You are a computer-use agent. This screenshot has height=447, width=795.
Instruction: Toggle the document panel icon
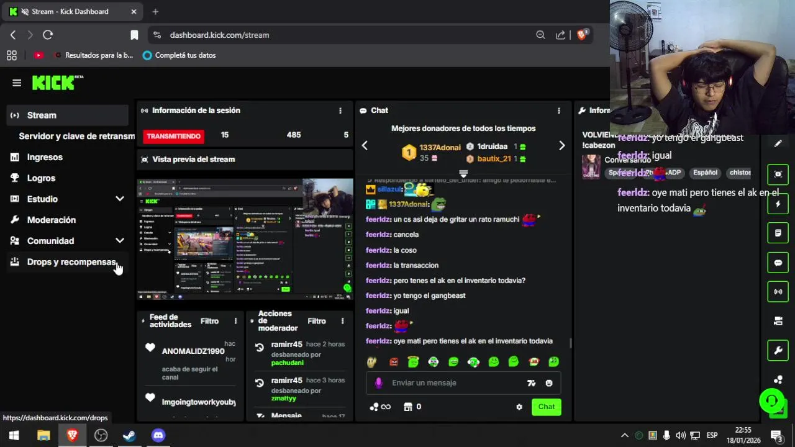tap(778, 233)
